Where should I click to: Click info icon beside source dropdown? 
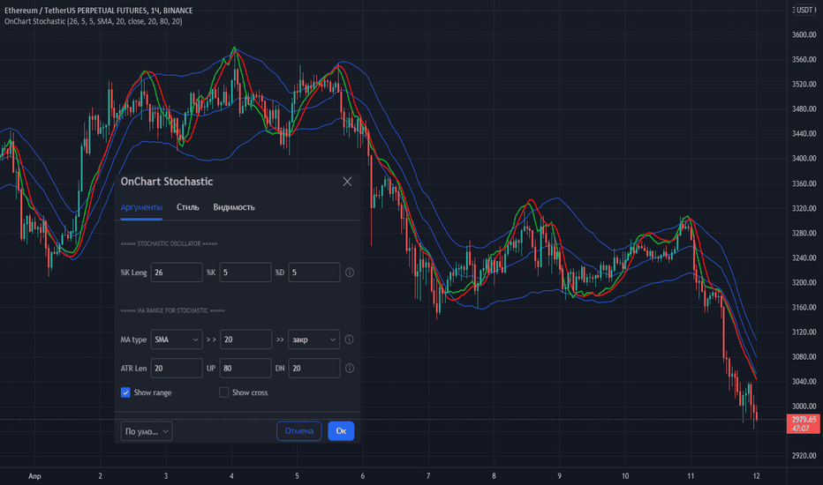click(x=350, y=339)
